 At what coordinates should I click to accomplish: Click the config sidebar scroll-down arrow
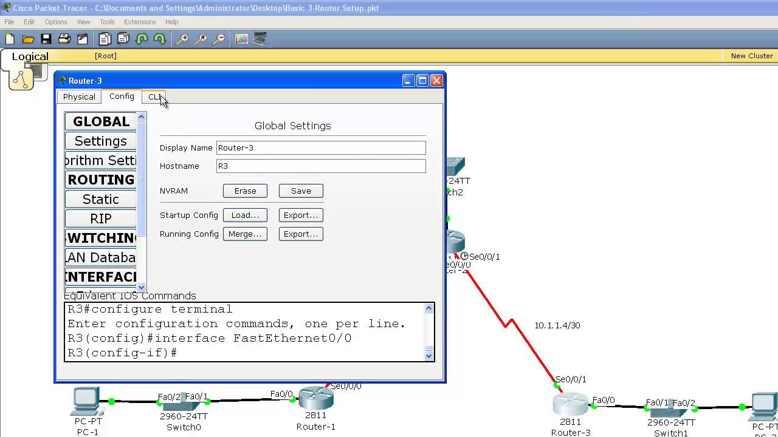(x=142, y=288)
